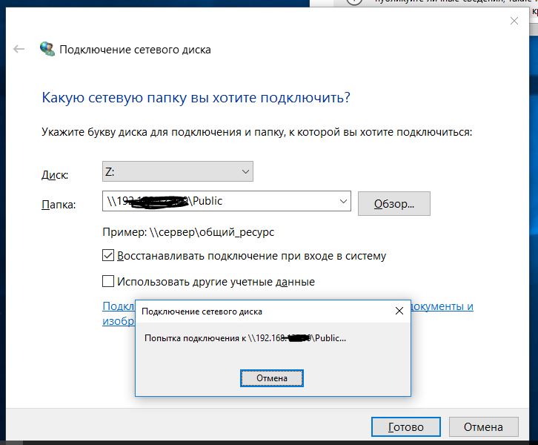The image size is (538, 445).
Task: Uncheck Восстанавливать подключение при входе в систему
Action: [108, 255]
